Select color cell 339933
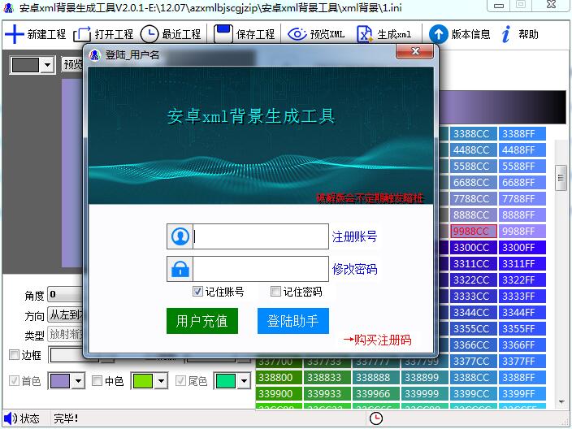The width and height of the screenshot is (572, 429). click(x=327, y=394)
